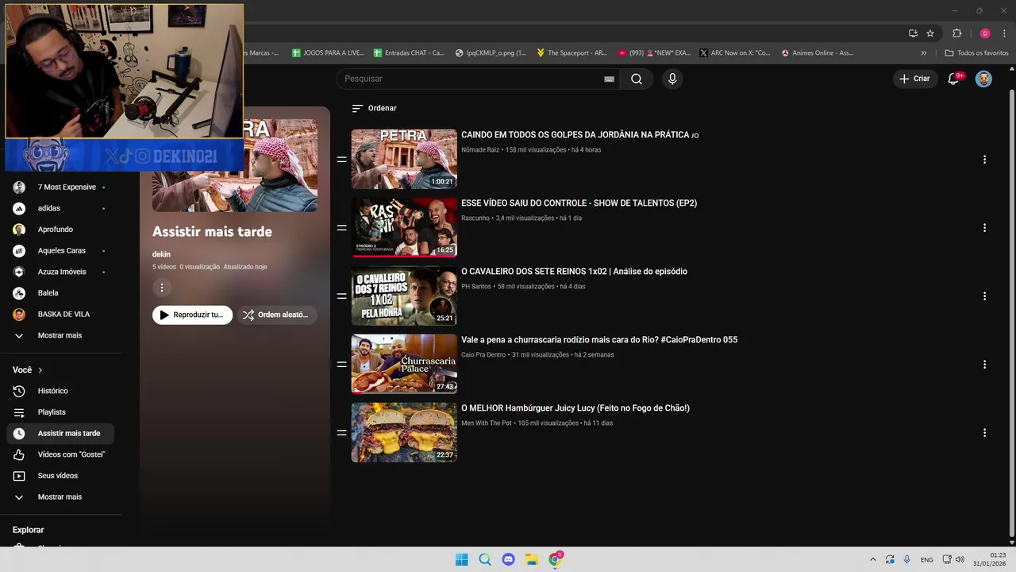Open JOGOS PARA A LIVE bookmark
The height and width of the screenshot is (572, 1016).
pos(328,53)
